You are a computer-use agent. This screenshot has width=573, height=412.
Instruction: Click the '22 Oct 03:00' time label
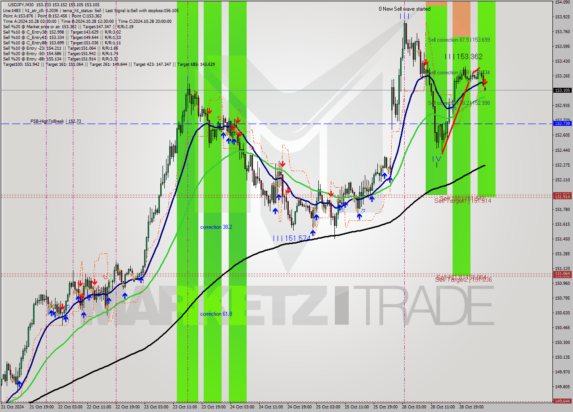point(70,407)
